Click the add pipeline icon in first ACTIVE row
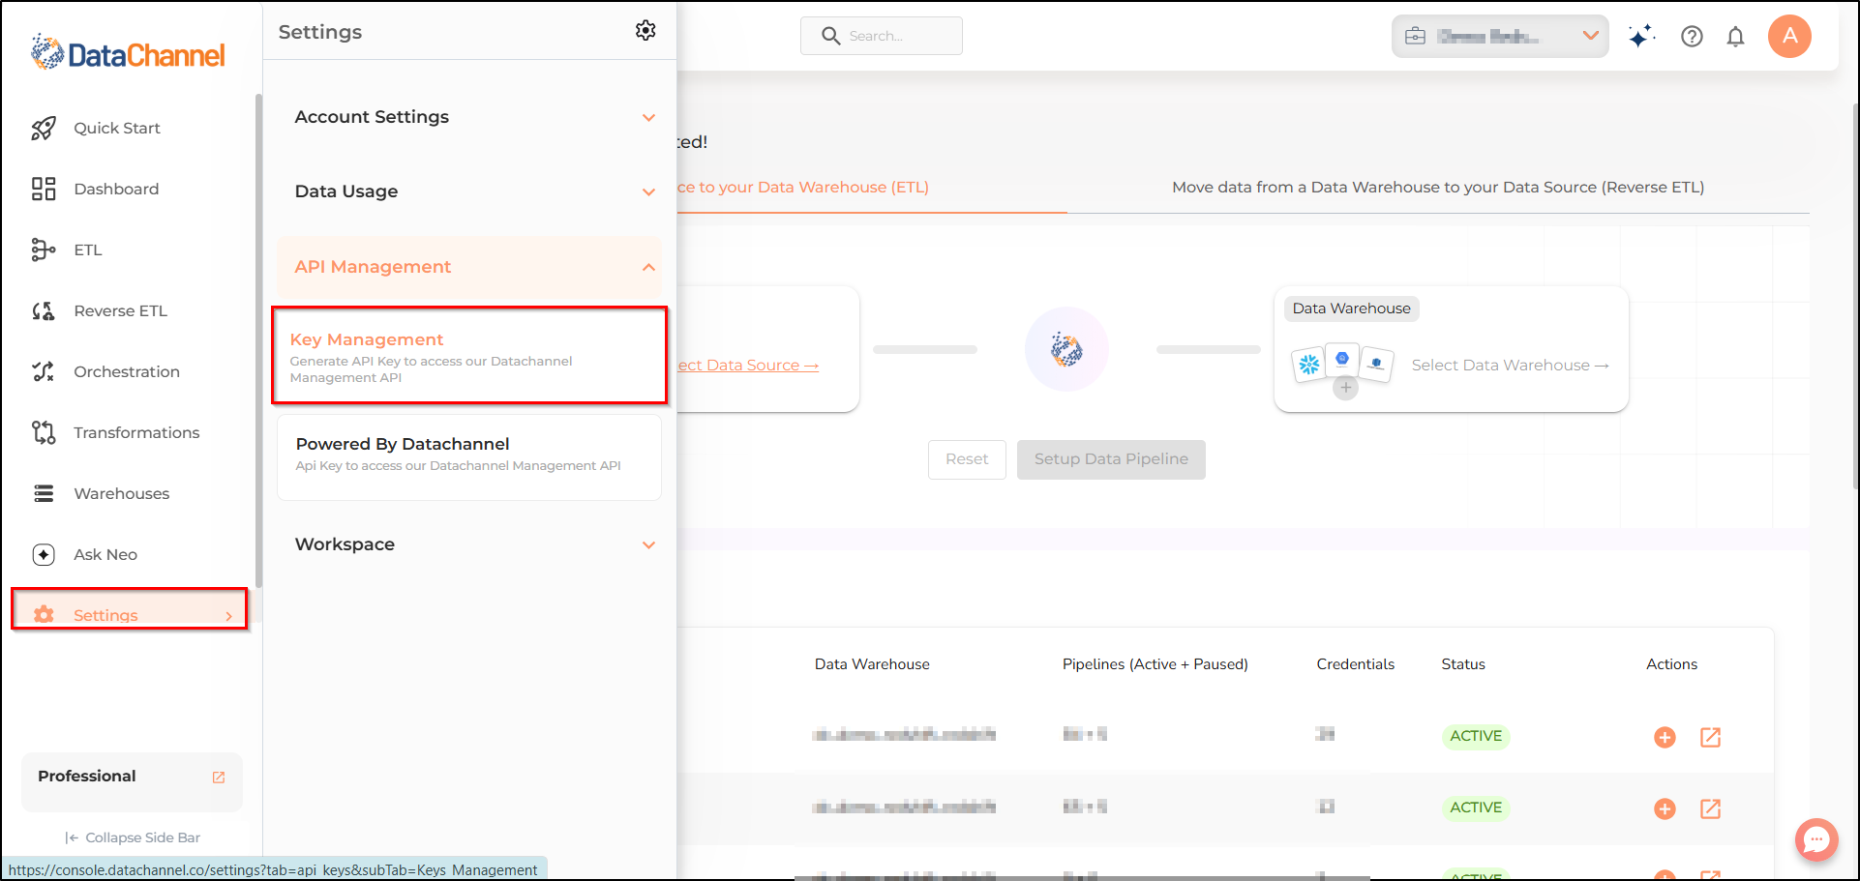 1665,737
